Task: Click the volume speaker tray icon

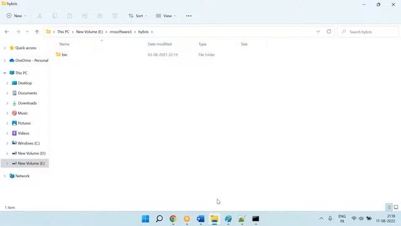Action: point(361,218)
